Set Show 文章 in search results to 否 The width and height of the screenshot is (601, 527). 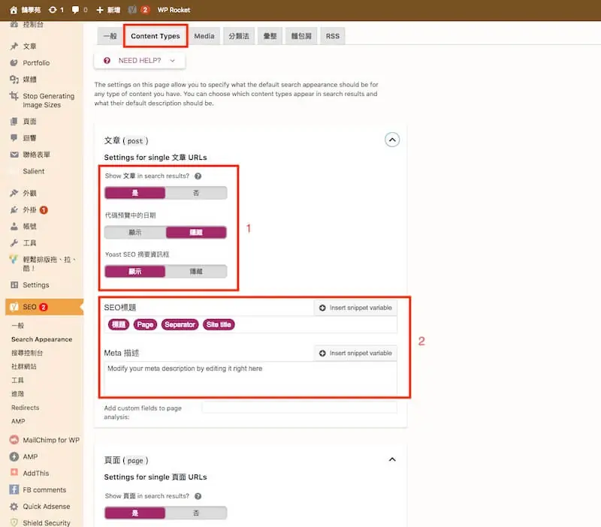196,193
